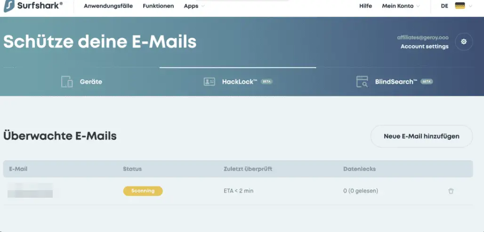Click the BlindSearch browser search icon
The width and height of the screenshot is (484, 232).
click(x=362, y=82)
